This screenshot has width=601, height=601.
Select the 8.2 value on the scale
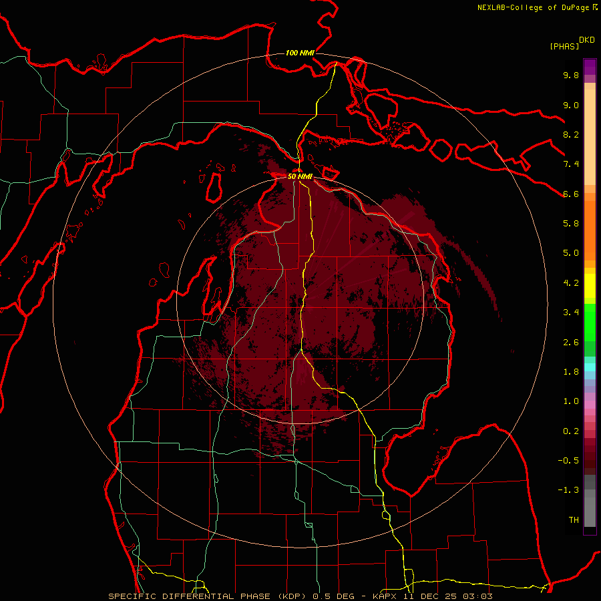coord(571,134)
